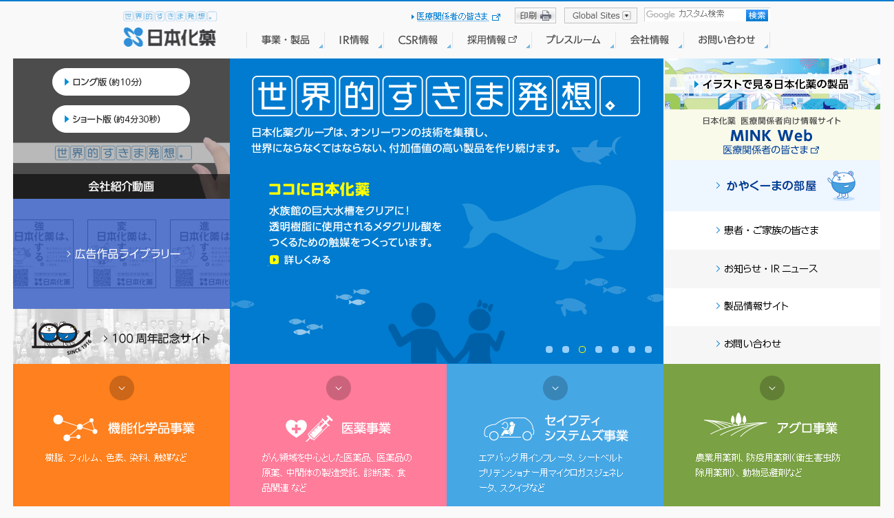This screenshot has width=894, height=518.
Task: Select the second carousel dot
Action: click(x=566, y=349)
